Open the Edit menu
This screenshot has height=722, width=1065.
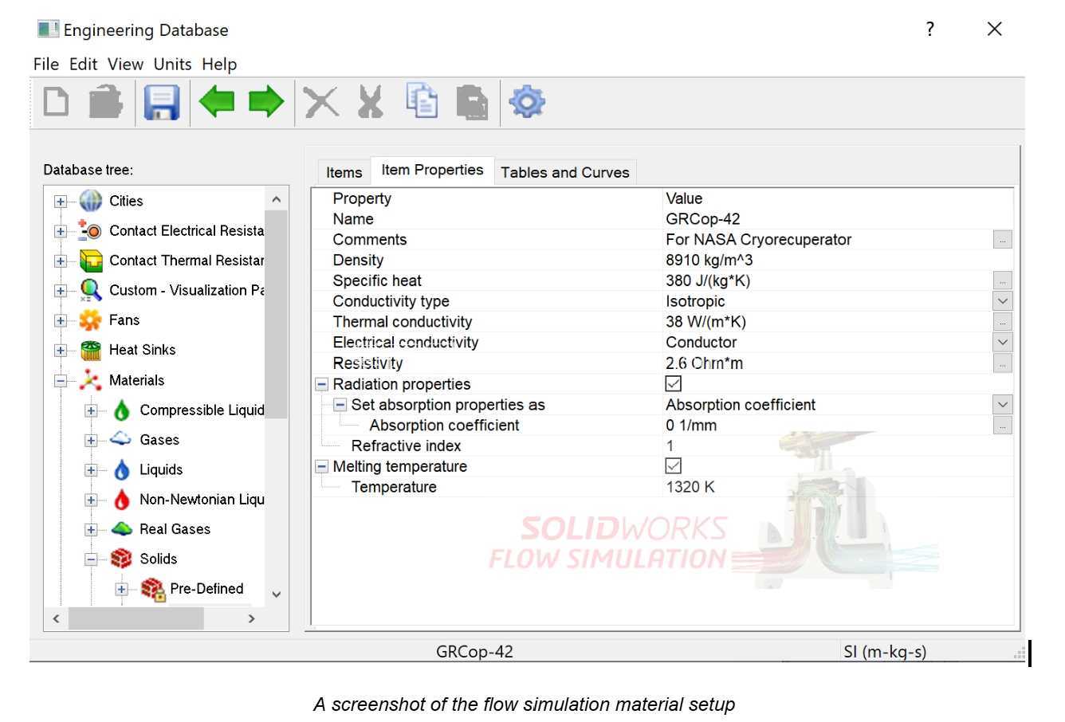83,65
